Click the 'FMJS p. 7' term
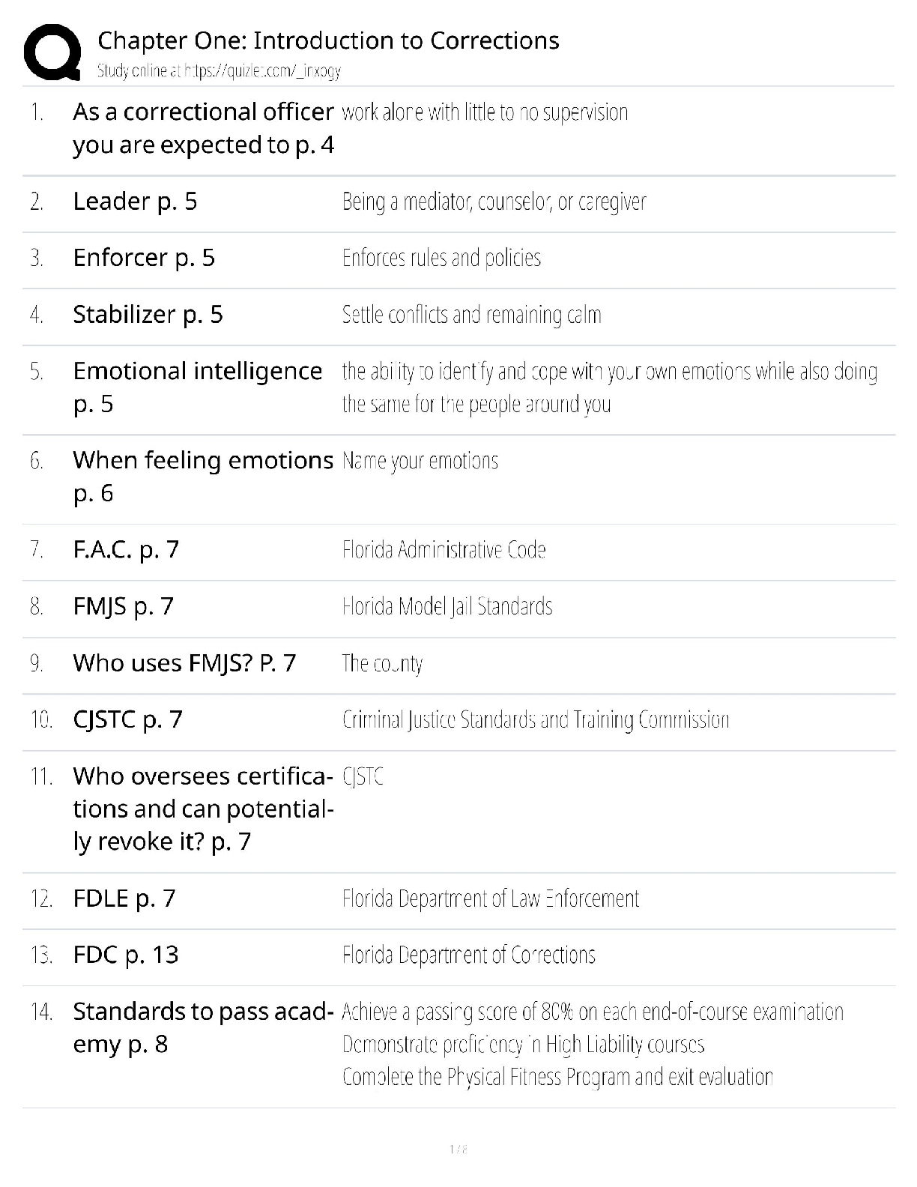 pos(123,606)
